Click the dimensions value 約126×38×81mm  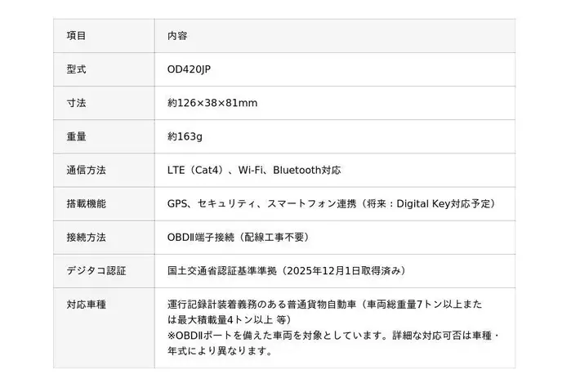(212, 103)
